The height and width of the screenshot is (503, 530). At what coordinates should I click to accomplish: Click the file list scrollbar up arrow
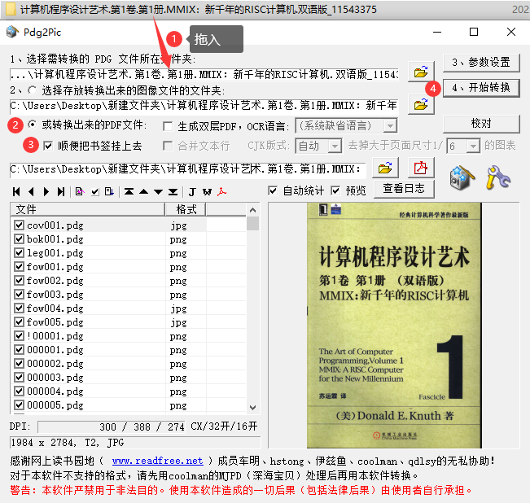[x=252, y=210]
